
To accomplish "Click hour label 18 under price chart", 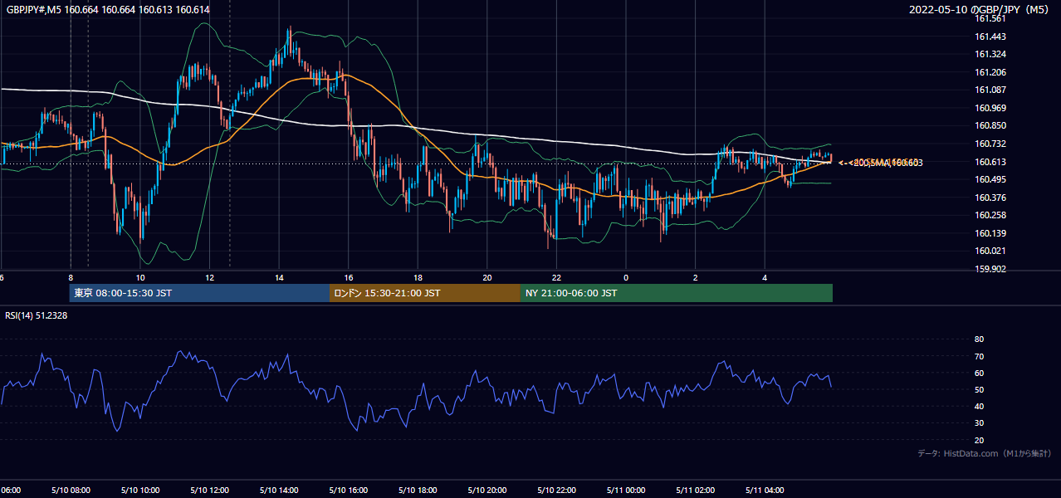I will [x=418, y=278].
